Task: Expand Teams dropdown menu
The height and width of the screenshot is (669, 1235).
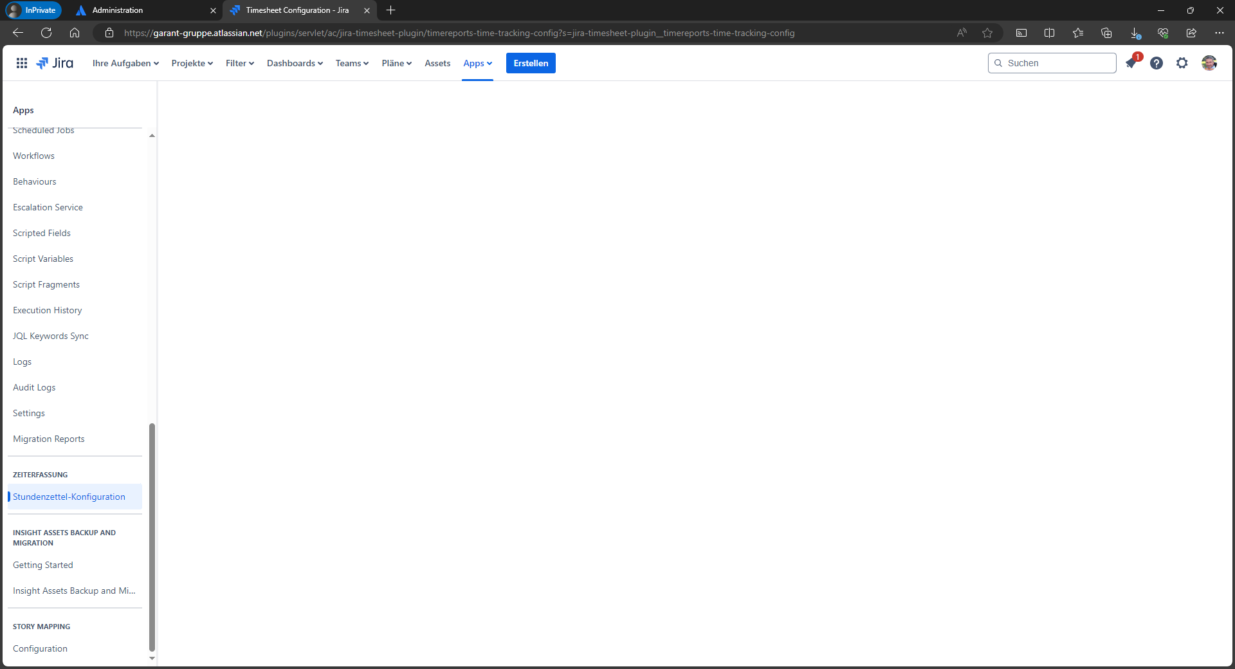Action: coord(352,63)
